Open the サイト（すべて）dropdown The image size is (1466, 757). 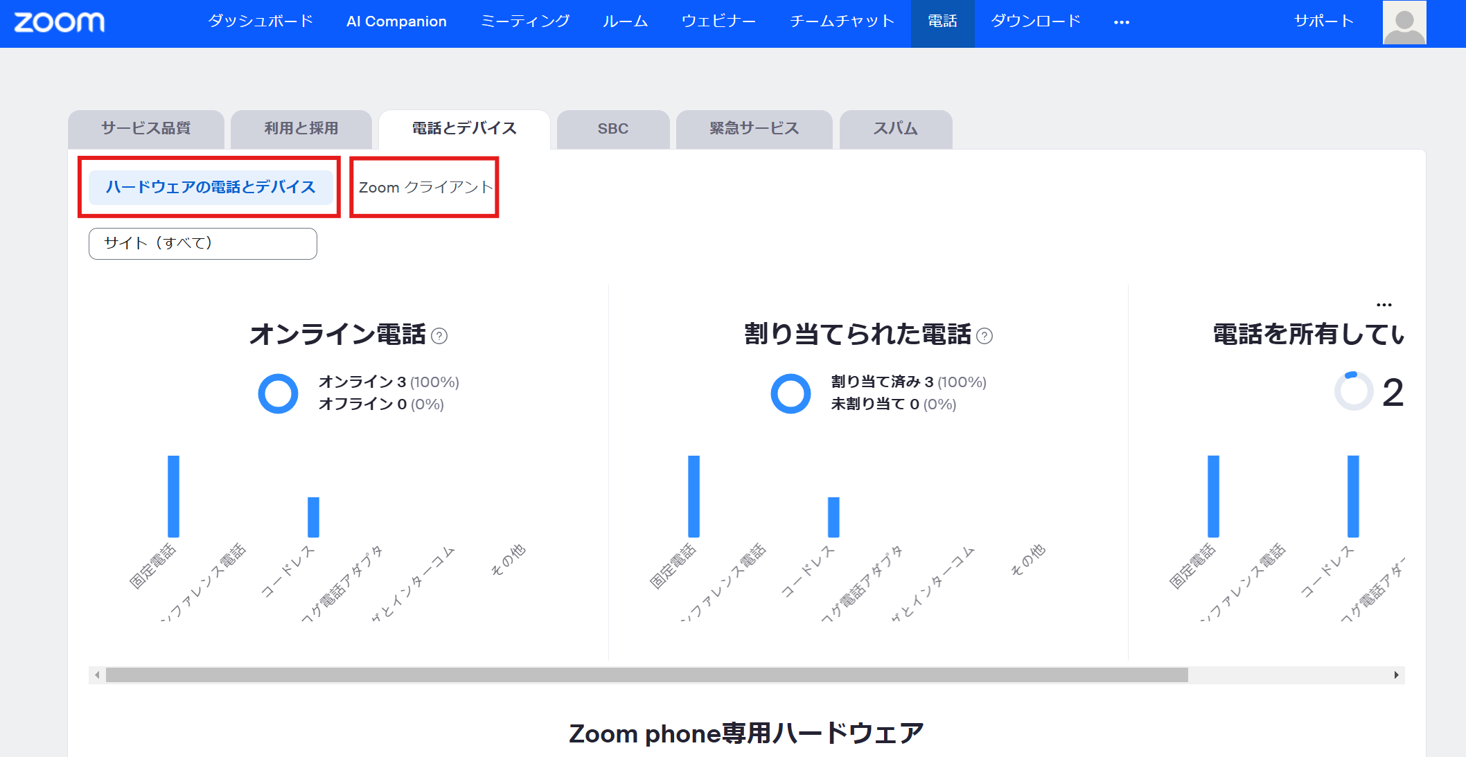click(x=203, y=244)
